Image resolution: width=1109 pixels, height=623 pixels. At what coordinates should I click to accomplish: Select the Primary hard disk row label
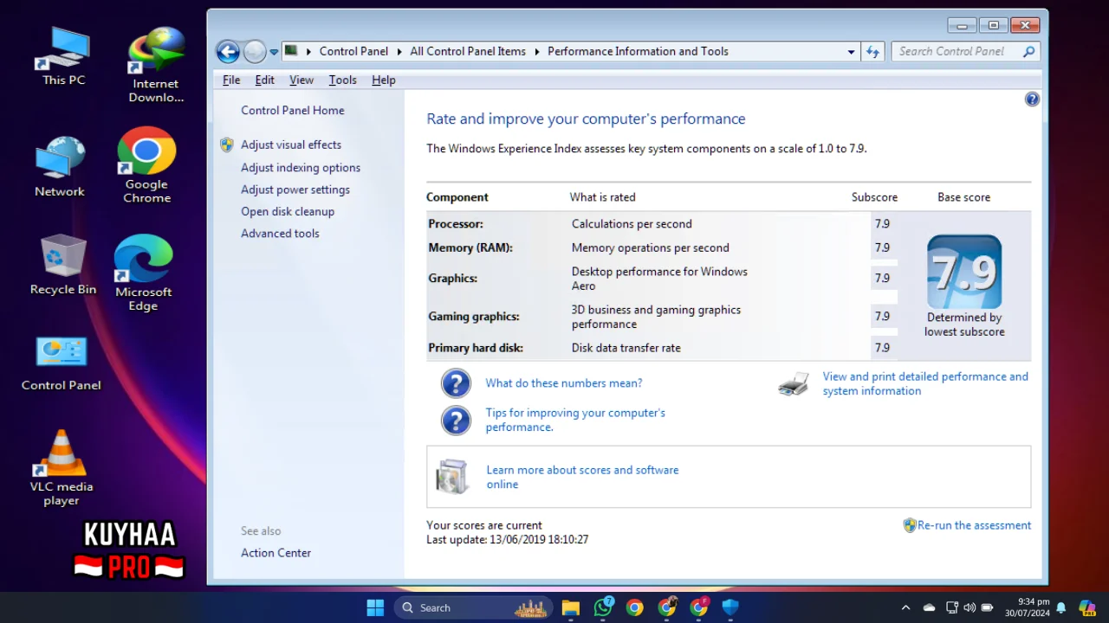[x=476, y=348]
